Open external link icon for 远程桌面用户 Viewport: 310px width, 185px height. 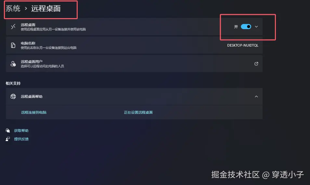point(256,64)
